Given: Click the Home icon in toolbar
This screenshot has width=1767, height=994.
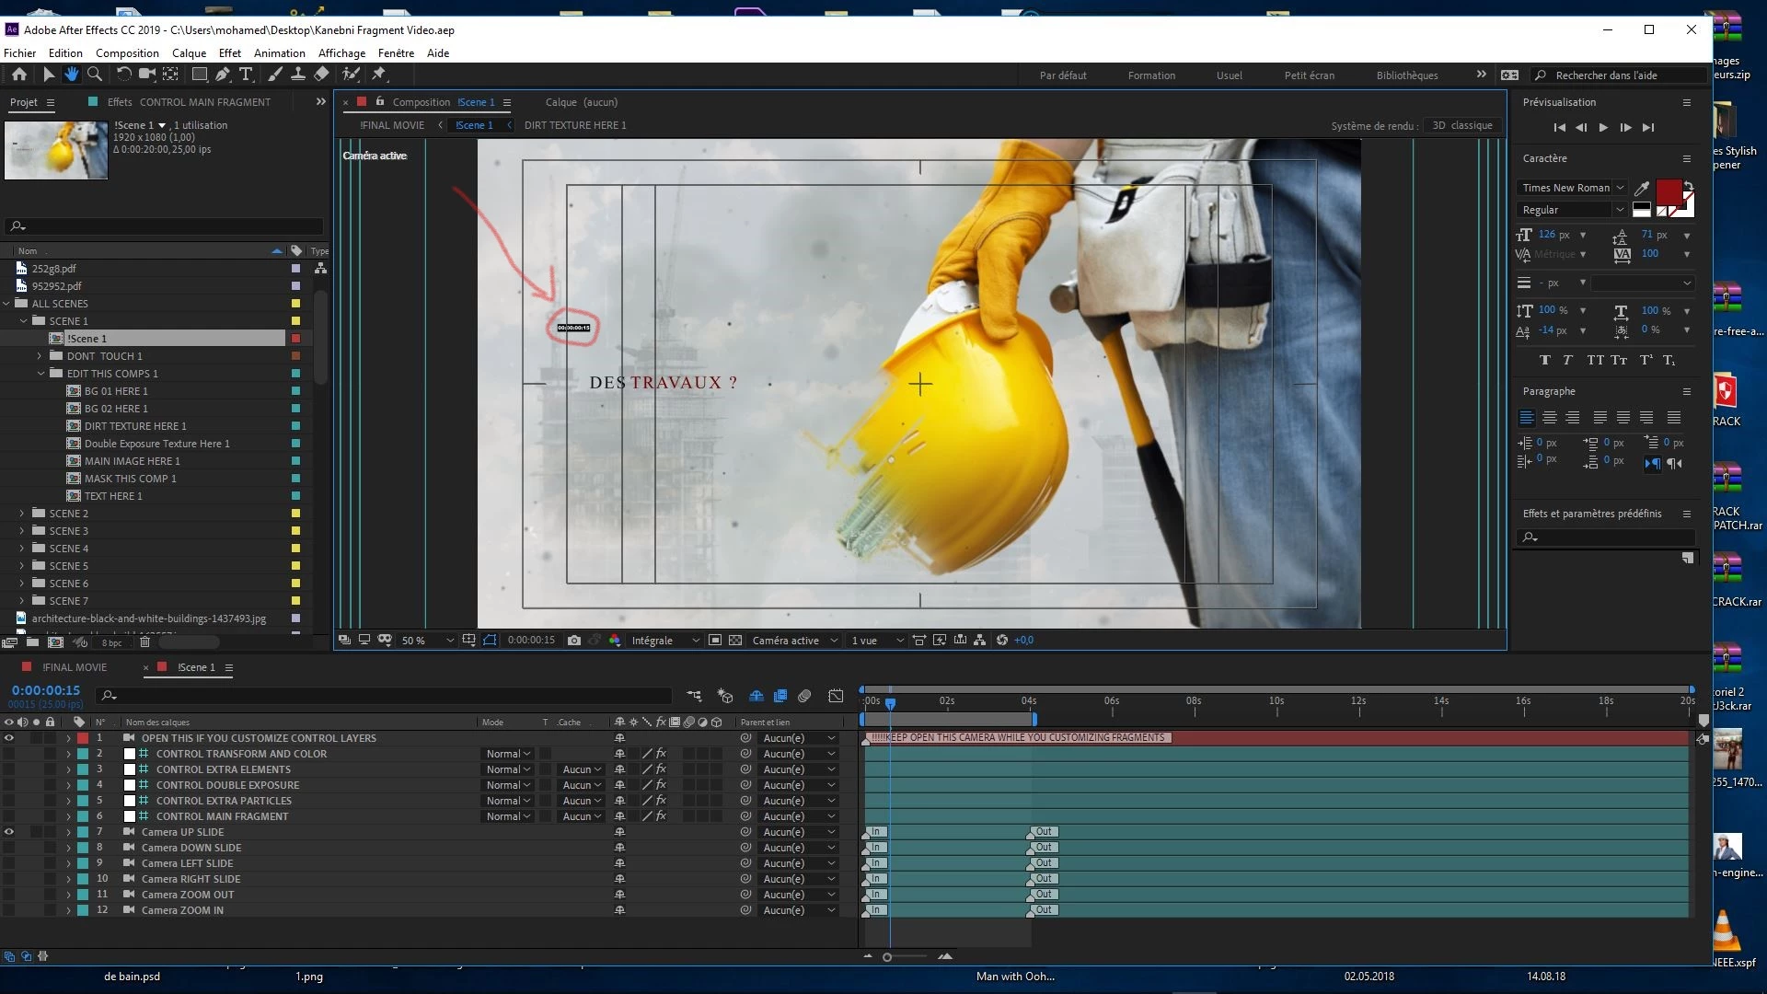Looking at the screenshot, I should coord(19,75).
